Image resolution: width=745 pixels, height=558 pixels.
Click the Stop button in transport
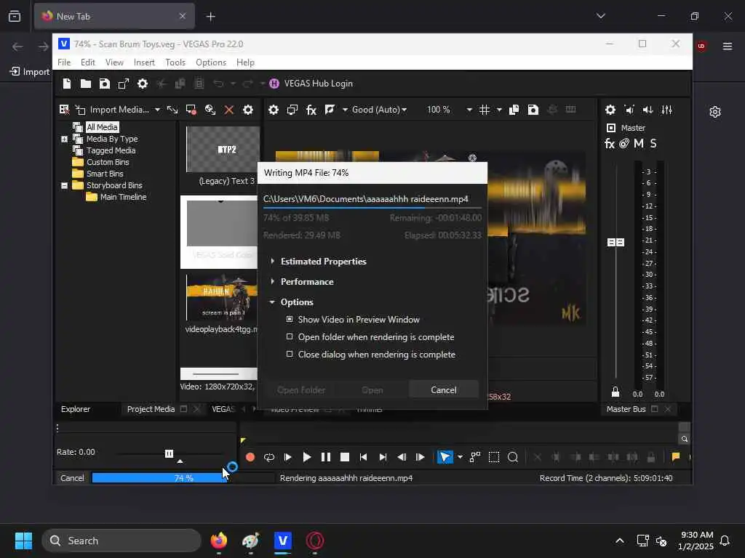point(345,458)
